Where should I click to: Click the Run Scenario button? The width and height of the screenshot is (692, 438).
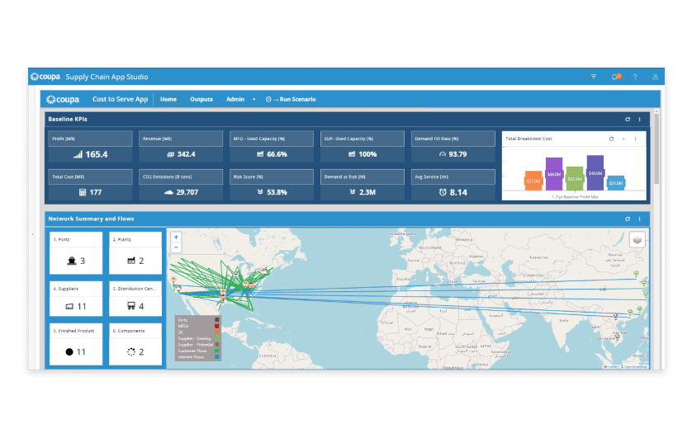pyautogui.click(x=291, y=100)
